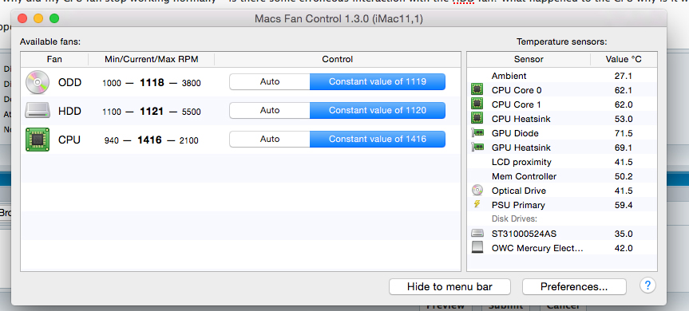The height and width of the screenshot is (311, 689).
Task: Click the CPU Core 0 sensor chip icon
Action: coord(477,90)
